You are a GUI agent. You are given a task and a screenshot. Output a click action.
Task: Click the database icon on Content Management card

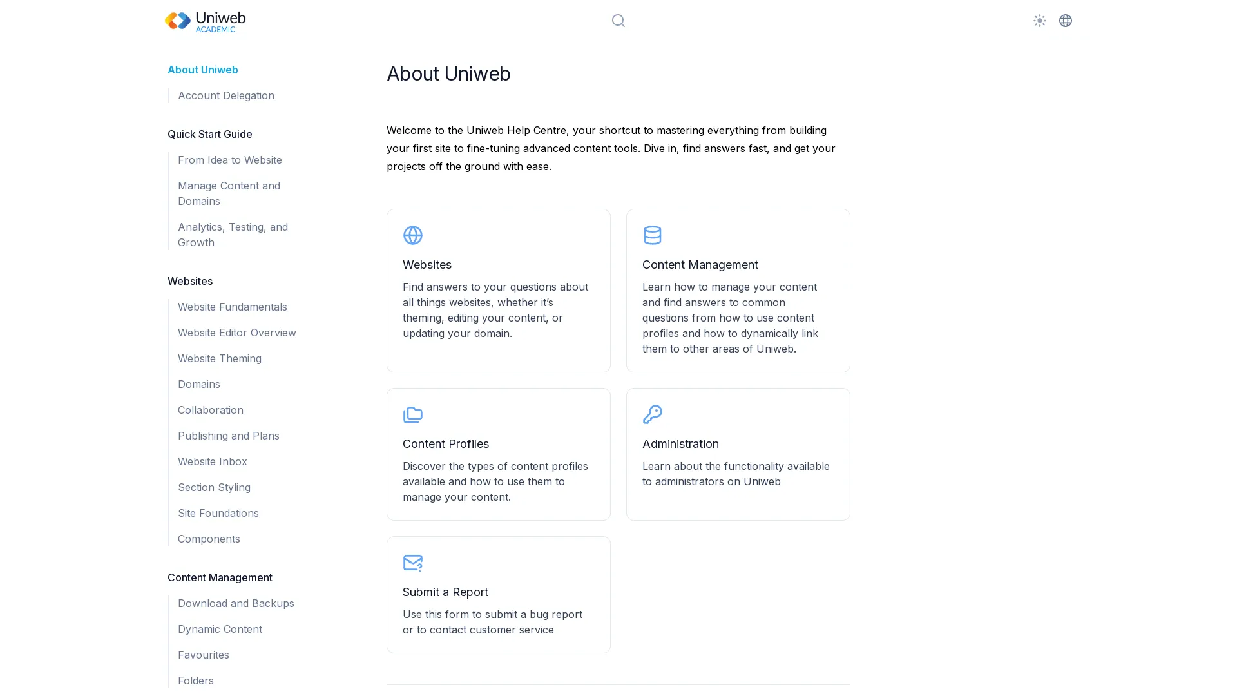coord(653,235)
